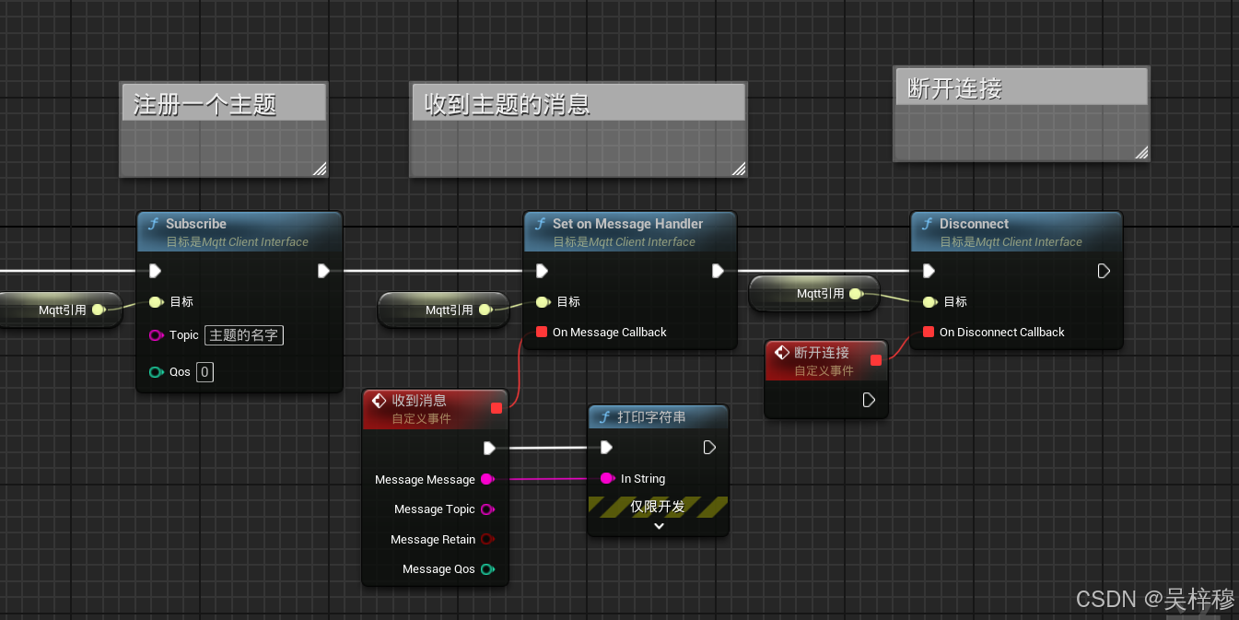Click the Subscribe node's exec input pin
This screenshot has width=1239, height=620.
pos(155,271)
